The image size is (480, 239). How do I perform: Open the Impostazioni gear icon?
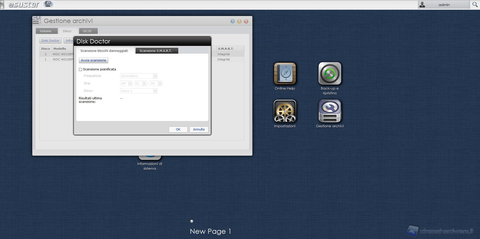(x=285, y=111)
